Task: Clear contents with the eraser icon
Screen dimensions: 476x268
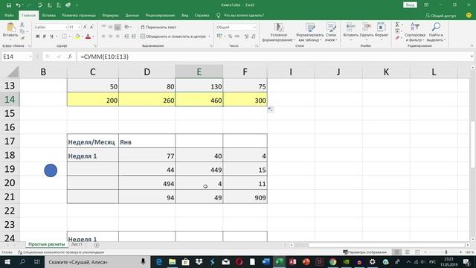Action: point(397,38)
